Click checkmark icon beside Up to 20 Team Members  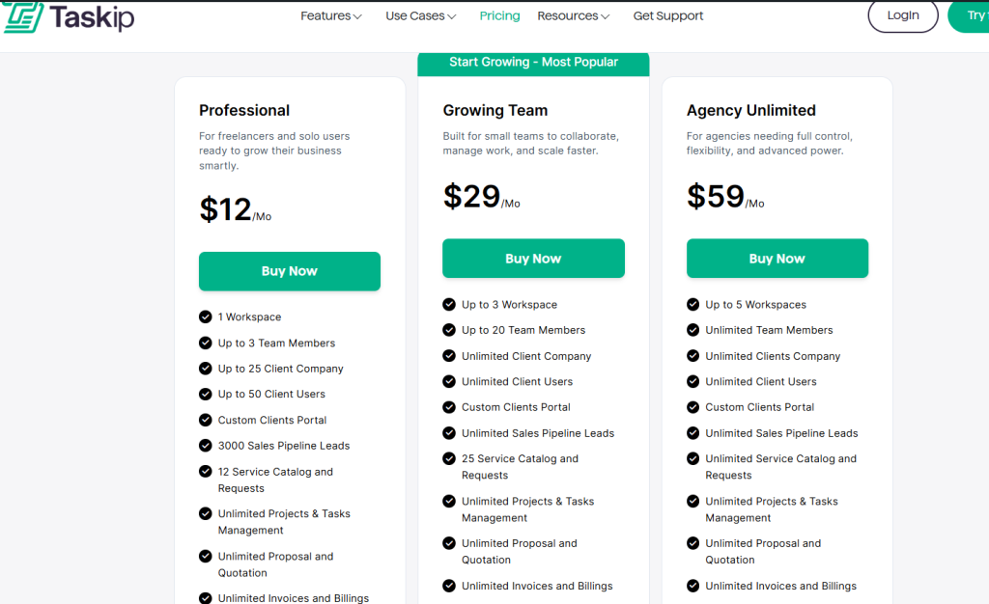point(449,330)
